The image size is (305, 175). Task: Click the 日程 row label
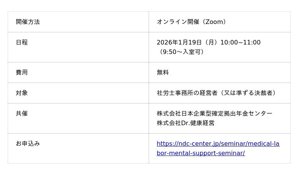[22, 43]
